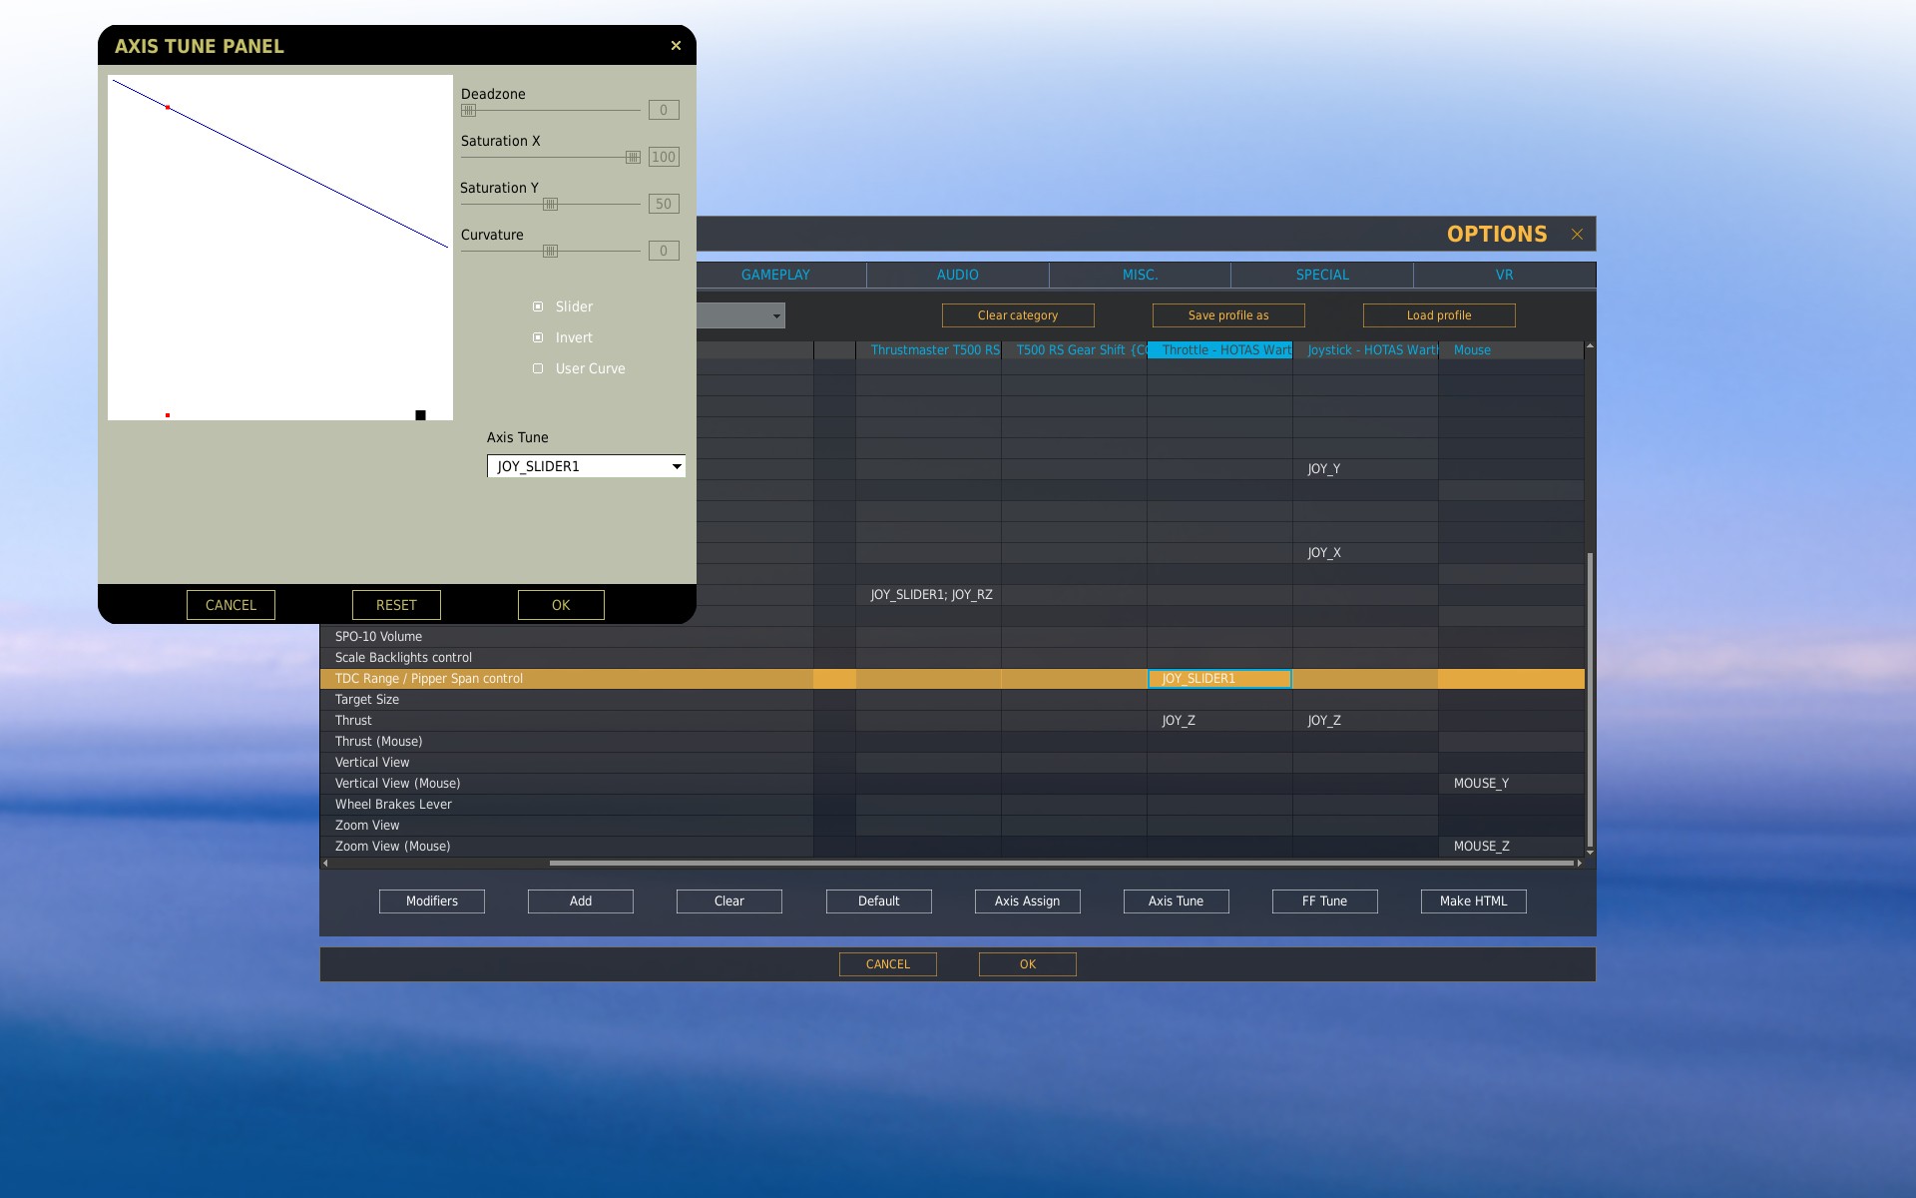Click the RESET button in Axis Tune Panel
The image size is (1916, 1198).
click(x=396, y=605)
